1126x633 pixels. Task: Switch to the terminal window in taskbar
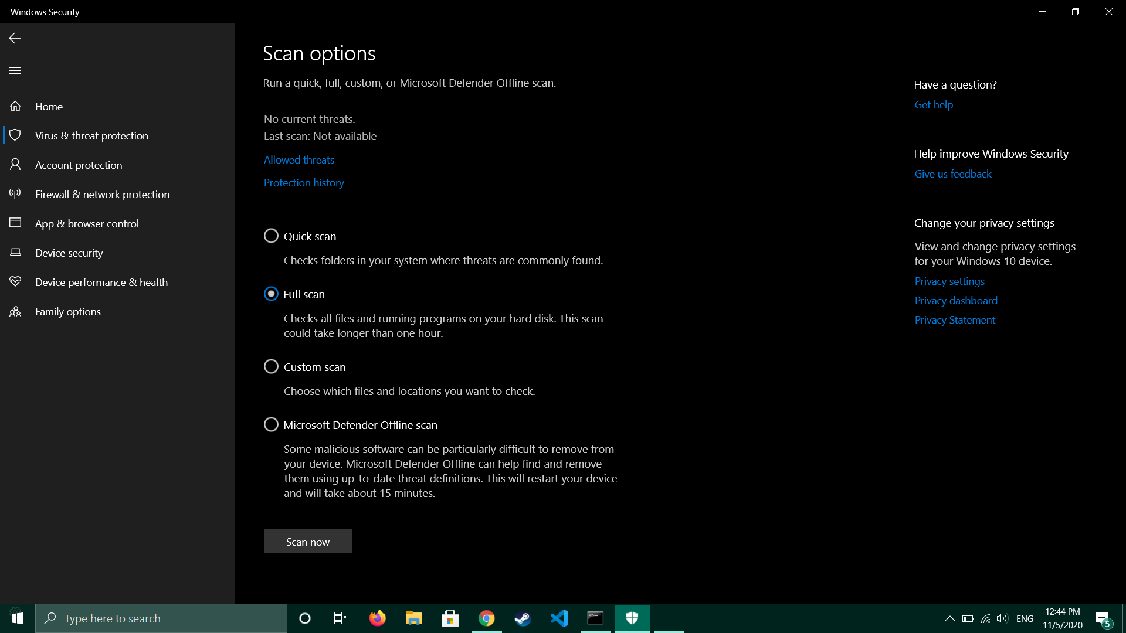click(x=596, y=618)
